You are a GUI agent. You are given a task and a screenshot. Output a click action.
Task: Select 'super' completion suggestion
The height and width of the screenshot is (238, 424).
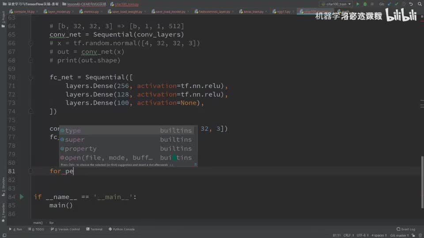(127, 140)
